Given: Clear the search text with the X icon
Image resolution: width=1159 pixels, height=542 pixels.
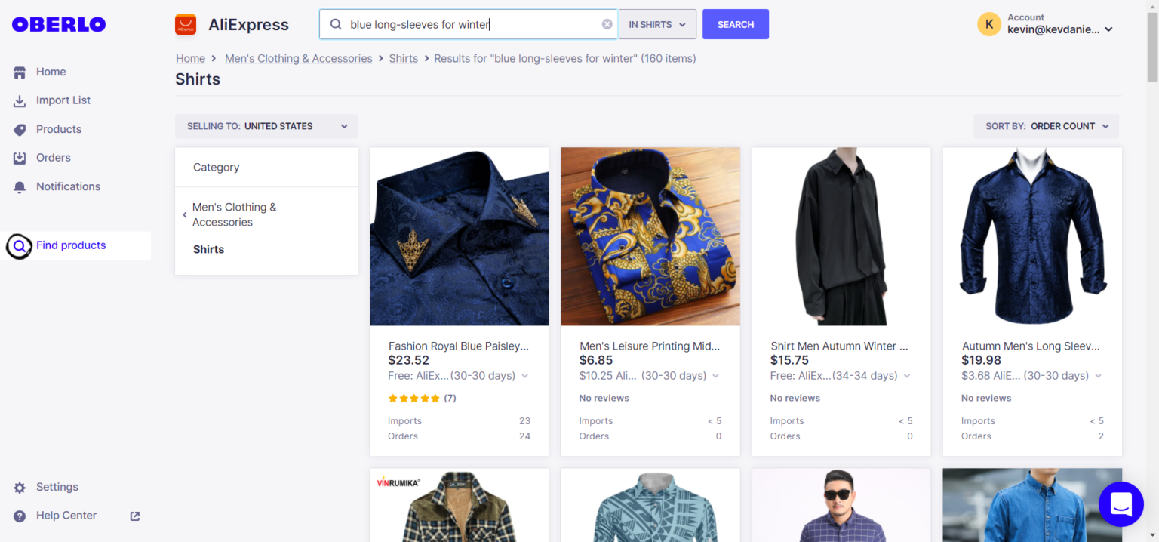Looking at the screenshot, I should 607,25.
